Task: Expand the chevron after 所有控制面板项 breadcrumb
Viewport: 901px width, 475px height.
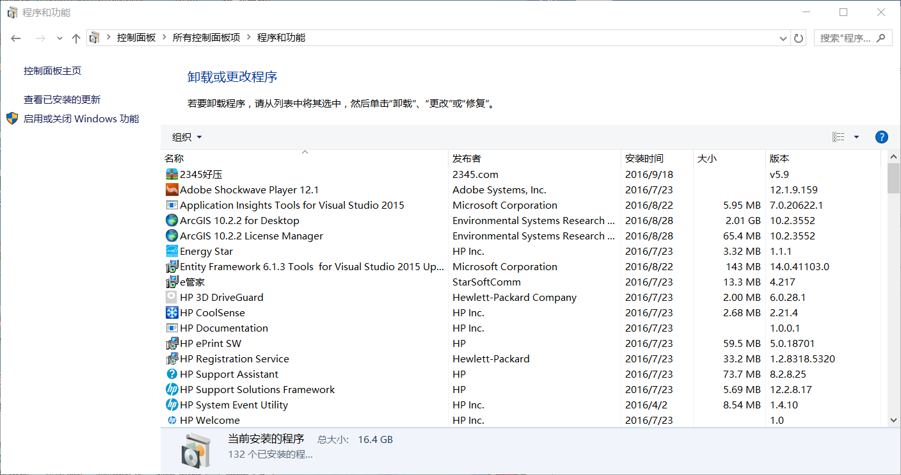Action: (249, 38)
